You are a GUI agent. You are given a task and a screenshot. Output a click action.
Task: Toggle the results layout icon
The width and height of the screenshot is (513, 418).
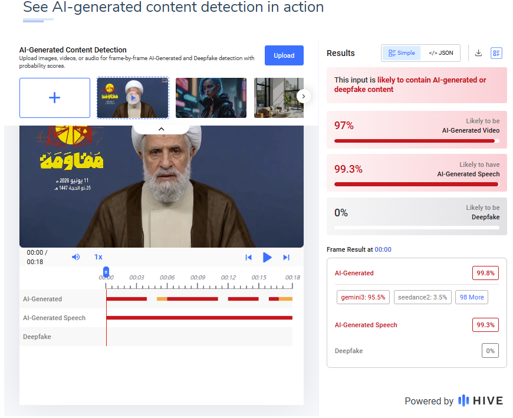pos(496,53)
